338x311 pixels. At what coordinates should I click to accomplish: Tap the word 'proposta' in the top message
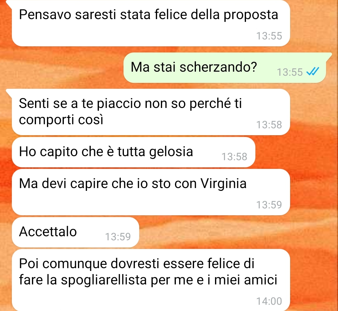point(251,15)
